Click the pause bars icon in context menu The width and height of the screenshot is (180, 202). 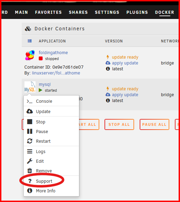(30, 131)
